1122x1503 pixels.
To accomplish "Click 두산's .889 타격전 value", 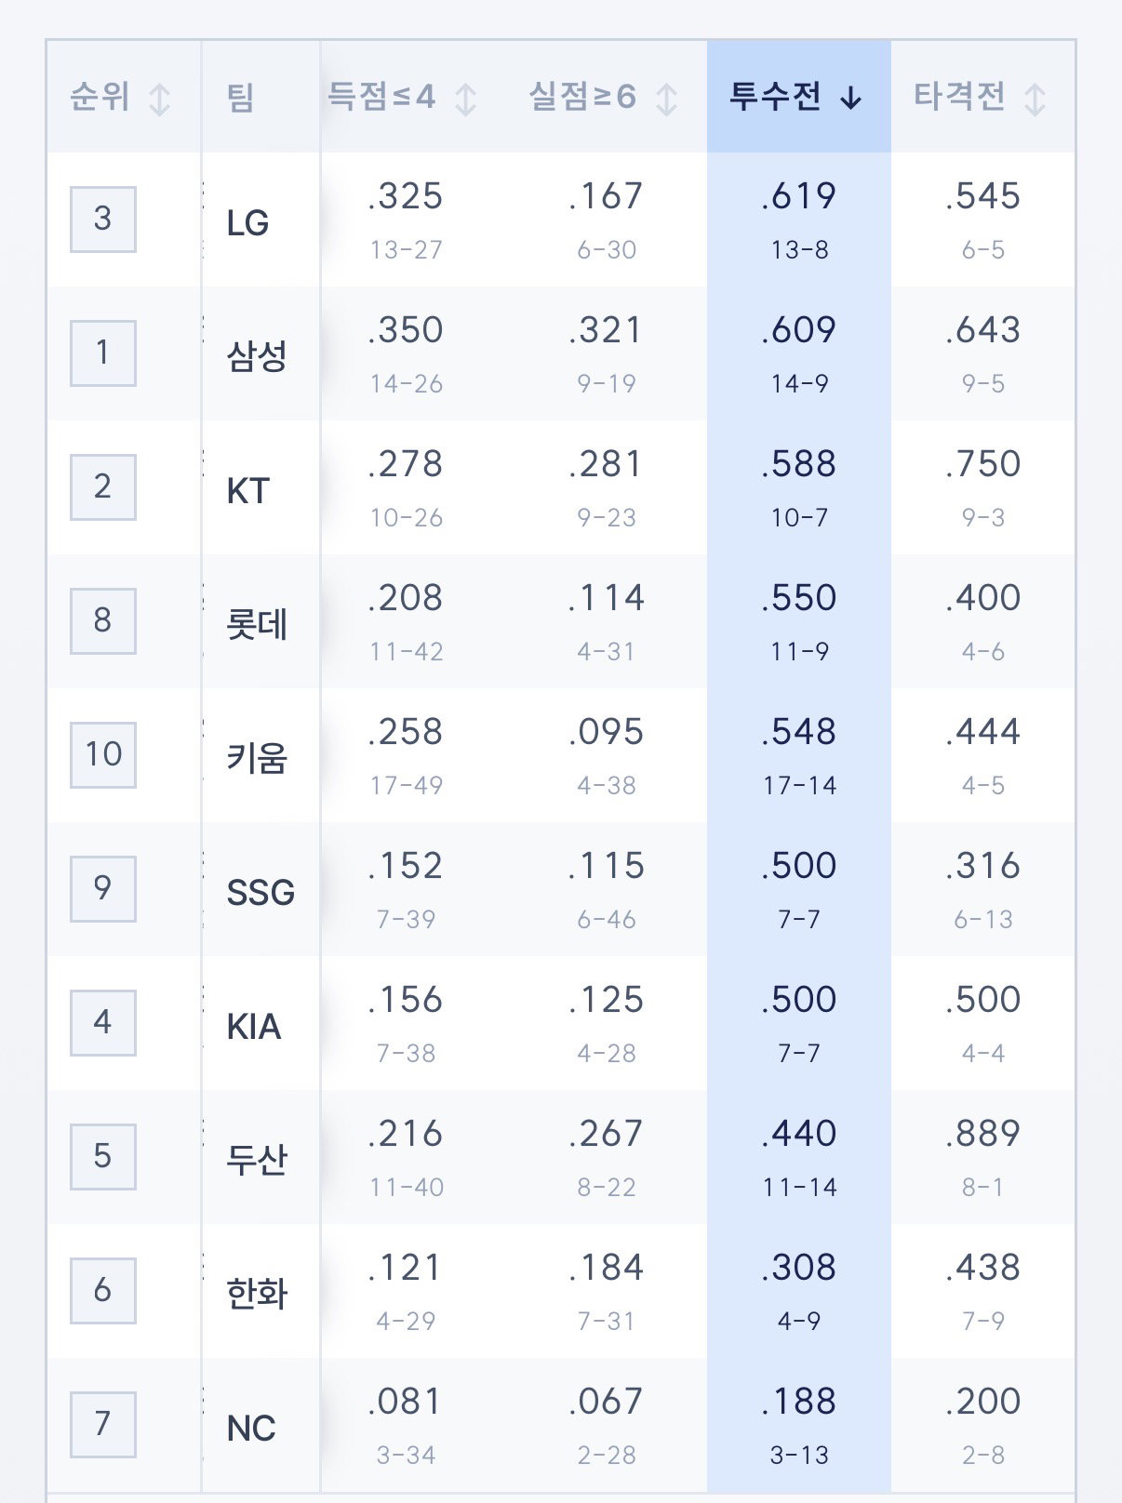I will (983, 1134).
